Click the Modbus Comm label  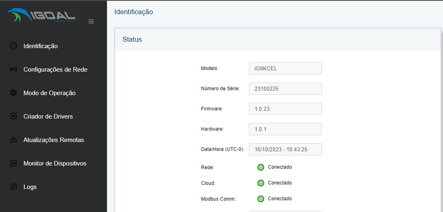click(218, 199)
